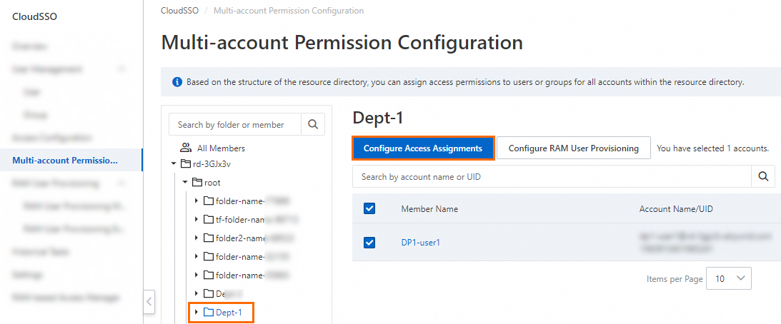The width and height of the screenshot is (781, 324).
Task: Click Configure RAM User Provisioning button
Action: (x=573, y=148)
